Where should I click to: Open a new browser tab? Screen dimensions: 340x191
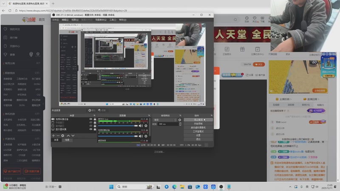pyautogui.click(x=53, y=3)
